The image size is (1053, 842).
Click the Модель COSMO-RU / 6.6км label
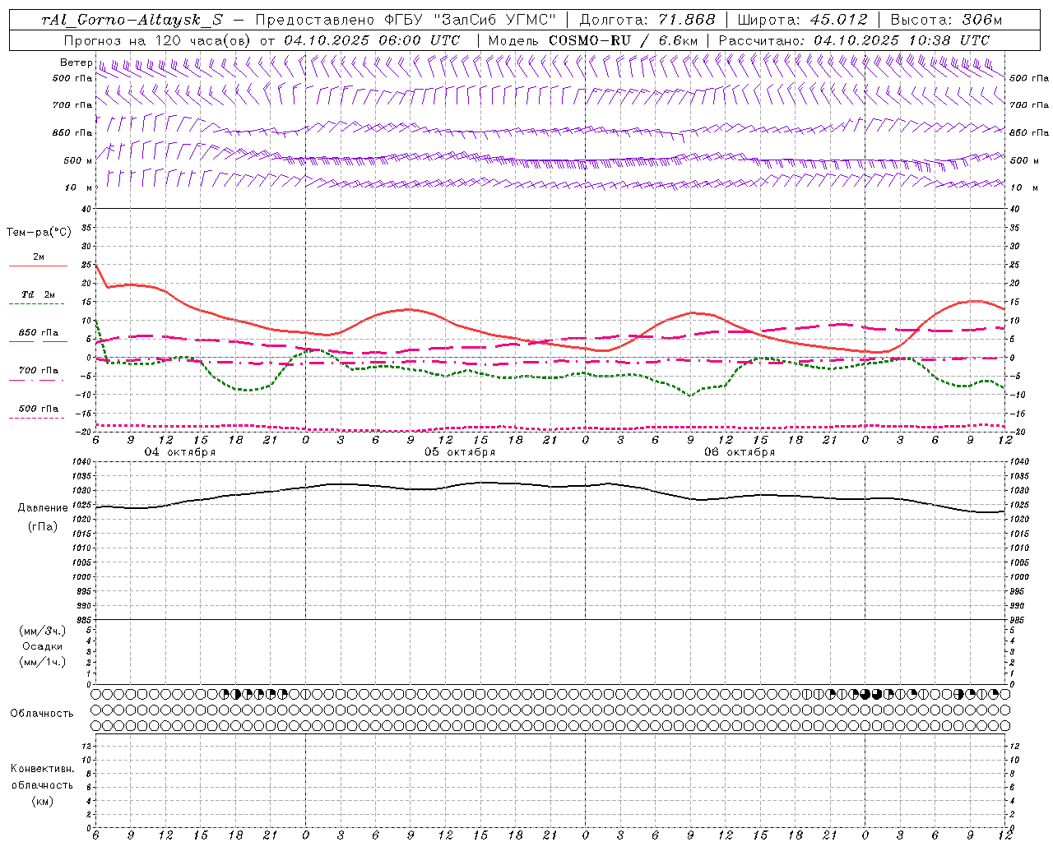coord(592,40)
